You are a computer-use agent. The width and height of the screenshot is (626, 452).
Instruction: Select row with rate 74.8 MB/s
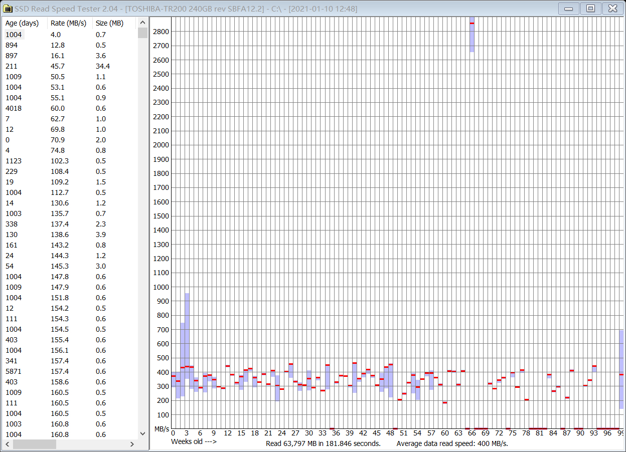(x=70, y=150)
